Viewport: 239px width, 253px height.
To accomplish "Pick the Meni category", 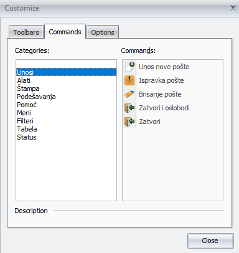I will tap(24, 113).
